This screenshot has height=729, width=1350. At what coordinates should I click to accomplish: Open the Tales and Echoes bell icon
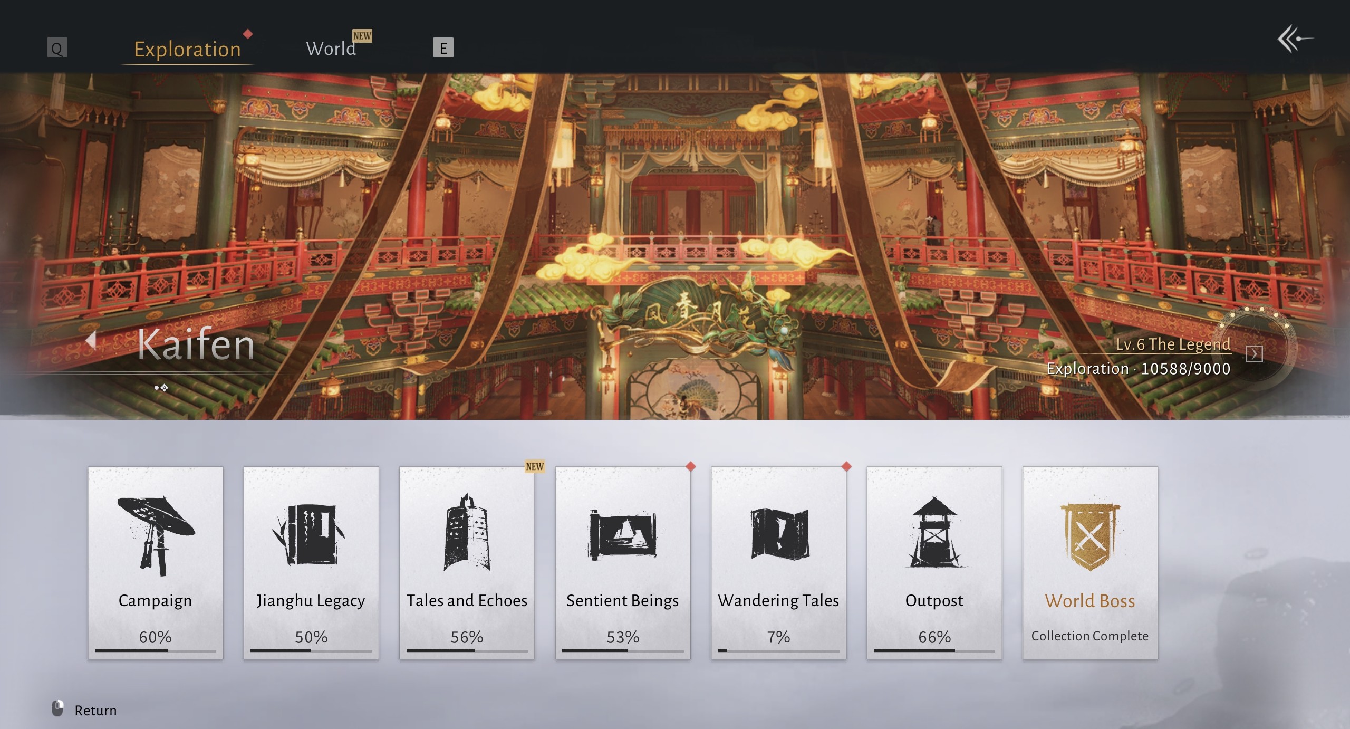pyautogui.click(x=467, y=533)
